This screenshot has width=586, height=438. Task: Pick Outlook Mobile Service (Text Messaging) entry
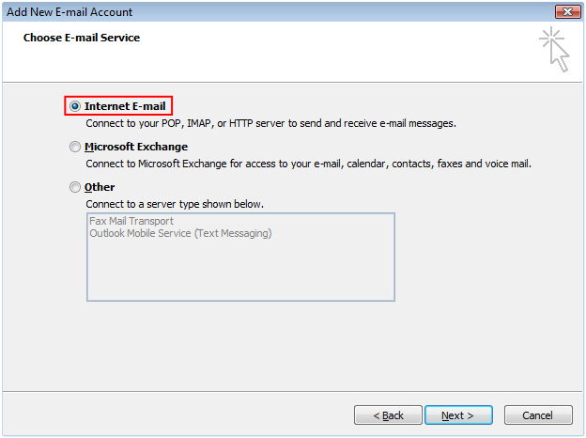click(x=180, y=233)
